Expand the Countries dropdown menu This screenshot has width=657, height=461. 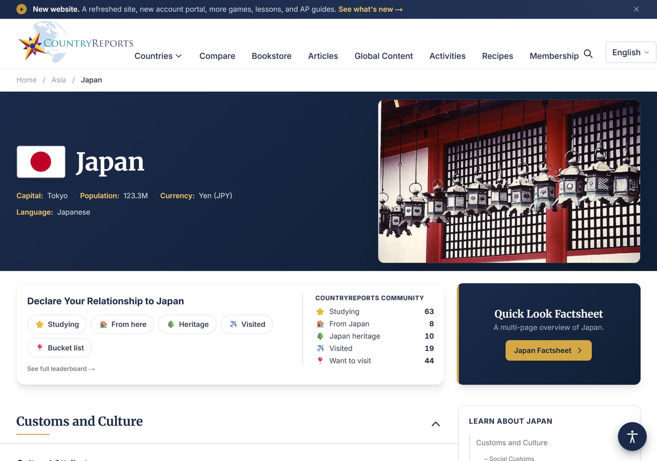[x=158, y=56]
